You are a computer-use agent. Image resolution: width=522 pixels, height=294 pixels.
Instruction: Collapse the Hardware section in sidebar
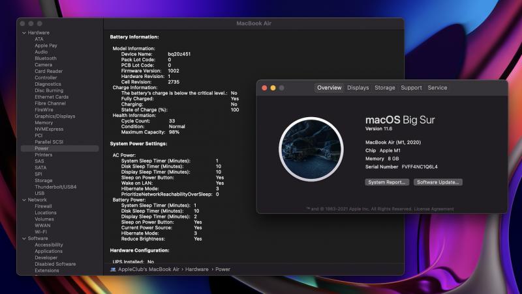24,33
